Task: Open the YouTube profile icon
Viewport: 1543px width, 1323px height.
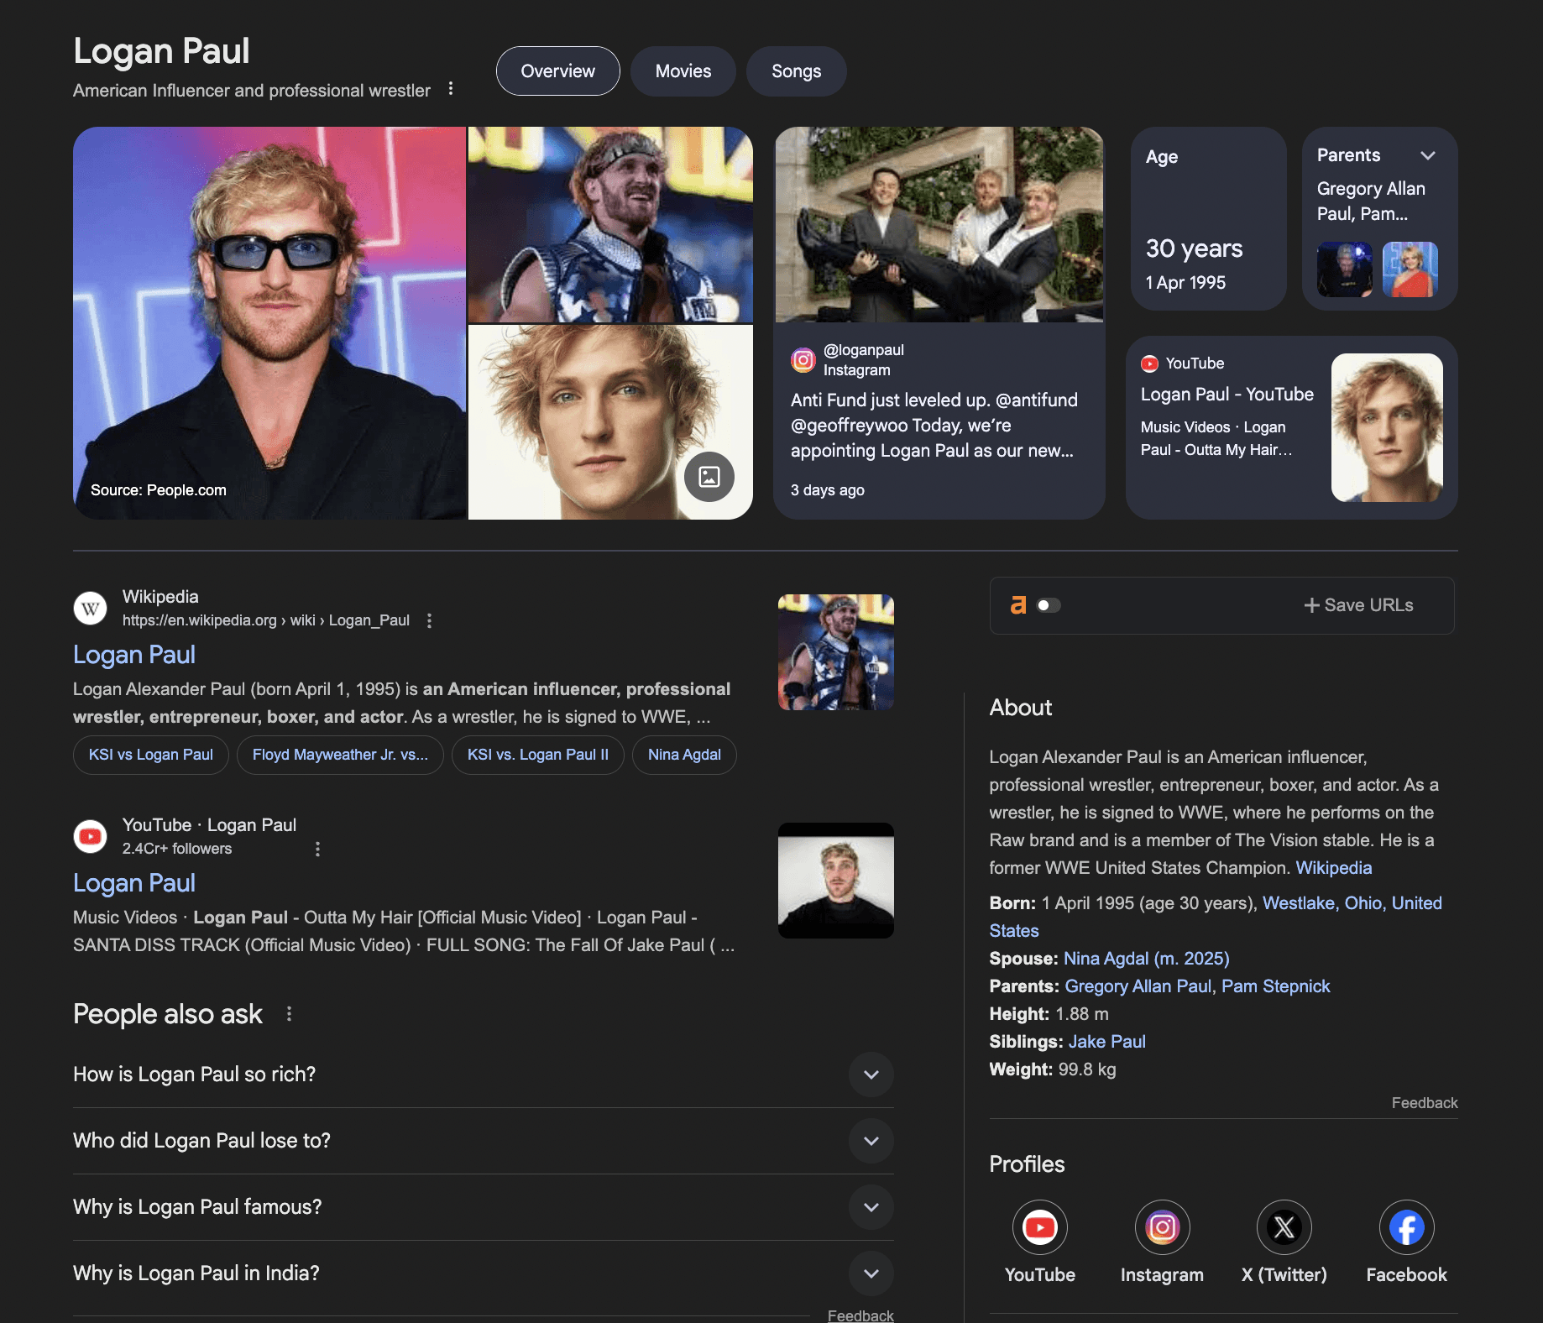Action: click(x=1039, y=1227)
